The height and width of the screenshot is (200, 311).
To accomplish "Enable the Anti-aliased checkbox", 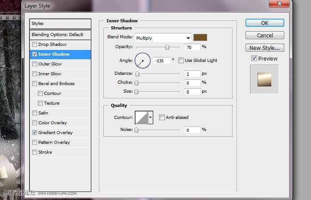I will click(x=162, y=117).
